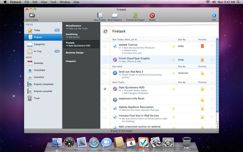This screenshot has width=243, height=152.
Task: Click purple category icon of Style Quickentry HUD
Action: pyautogui.click(x=115, y=89)
